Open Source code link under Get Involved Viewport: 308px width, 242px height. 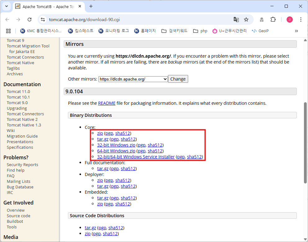[18, 216]
